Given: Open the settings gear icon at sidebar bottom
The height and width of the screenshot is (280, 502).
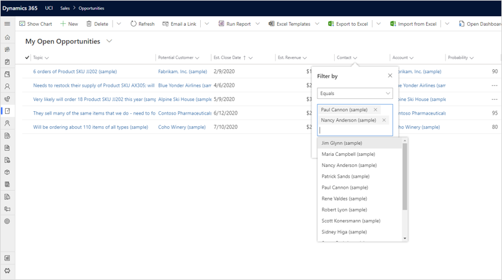Looking at the screenshot, I should point(7,270).
